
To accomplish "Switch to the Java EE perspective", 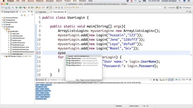I will pos(172,7).
